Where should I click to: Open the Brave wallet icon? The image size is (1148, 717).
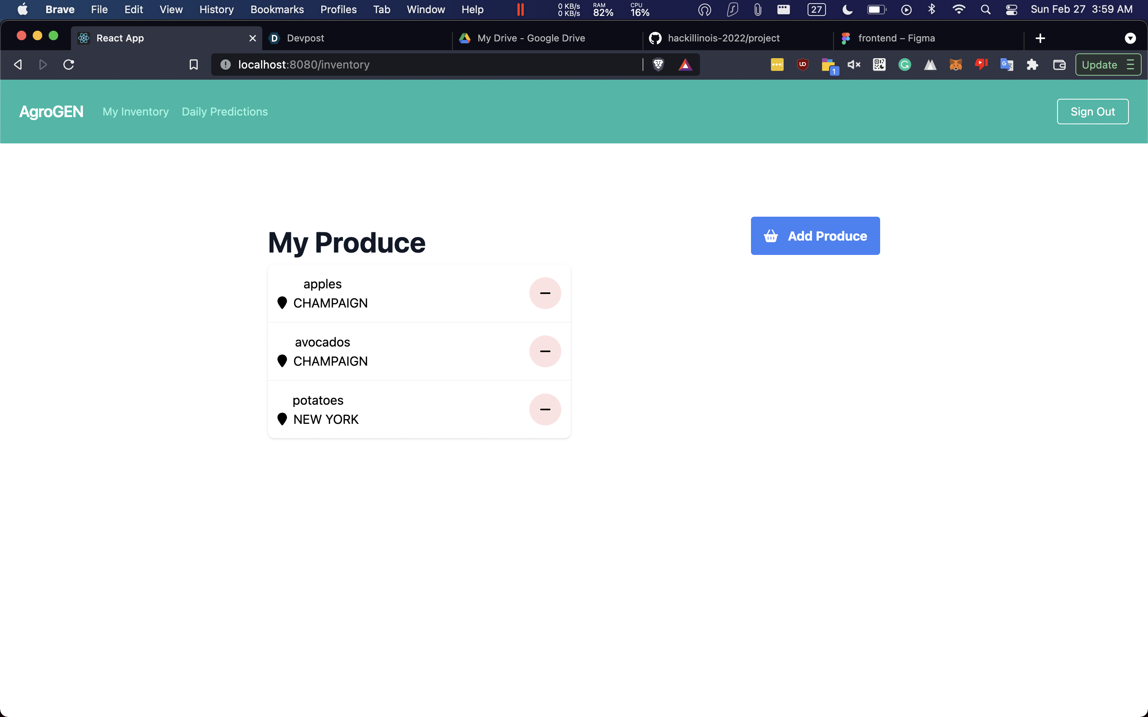[1059, 65]
